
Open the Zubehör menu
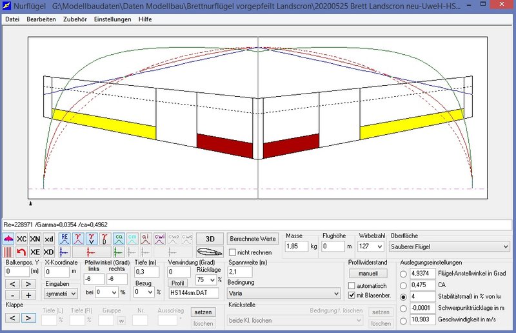[x=75, y=19]
